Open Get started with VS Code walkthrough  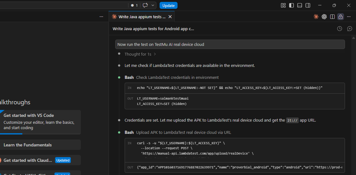point(40,122)
